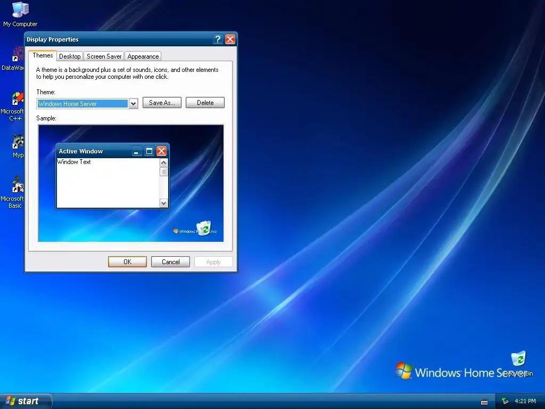Screen dimensions: 545x409
Task: Open the Start menu
Action: coord(25,401)
